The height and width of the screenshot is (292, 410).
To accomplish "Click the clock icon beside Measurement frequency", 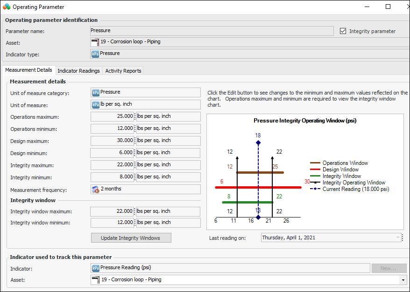I will pyautogui.click(x=96, y=190).
